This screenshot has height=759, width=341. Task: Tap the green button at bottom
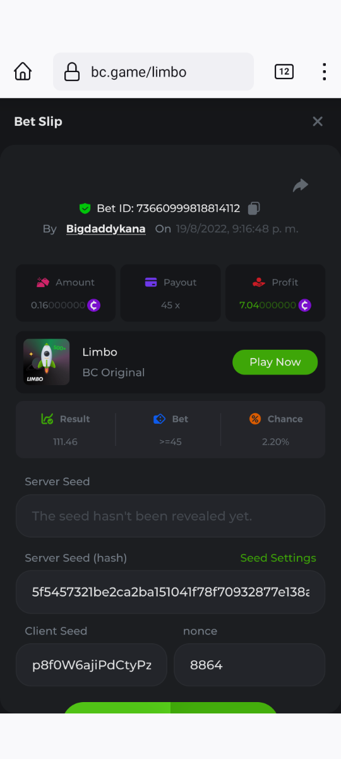pyautogui.click(x=170, y=708)
